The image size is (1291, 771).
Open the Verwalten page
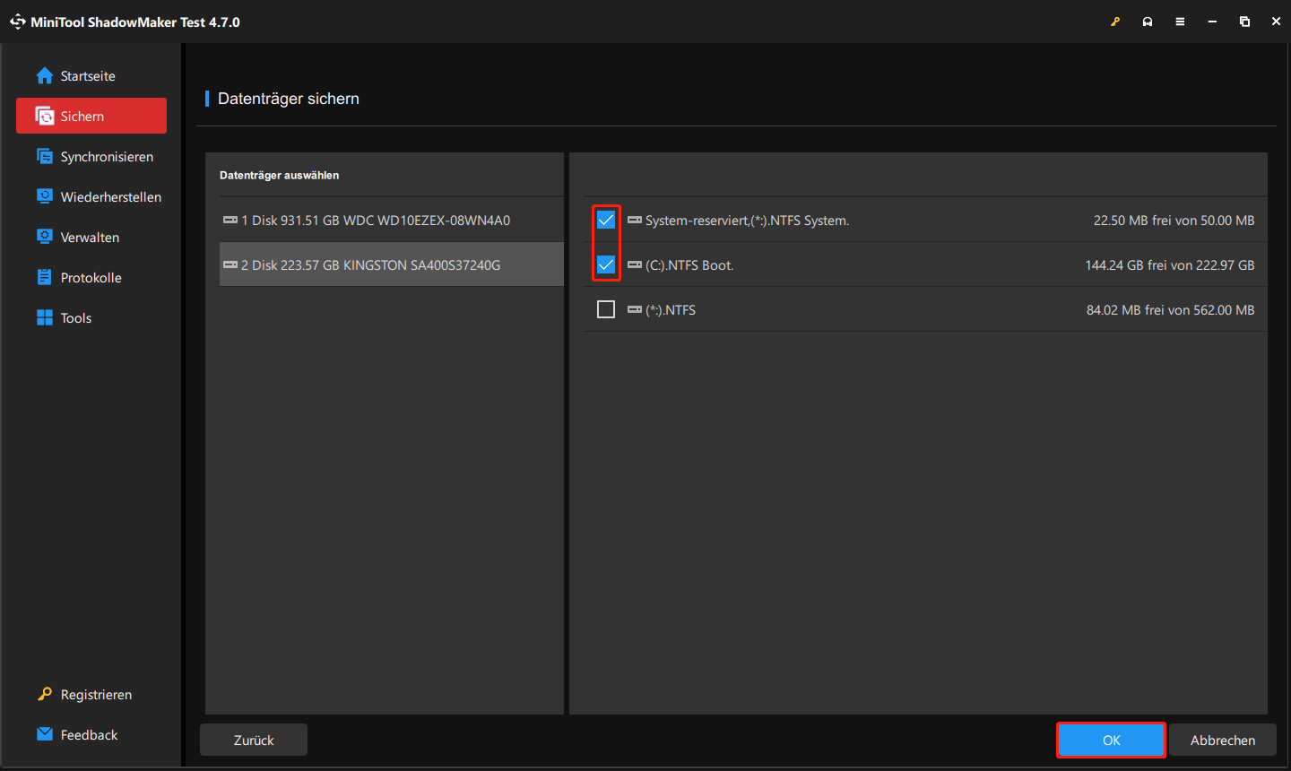90,238
